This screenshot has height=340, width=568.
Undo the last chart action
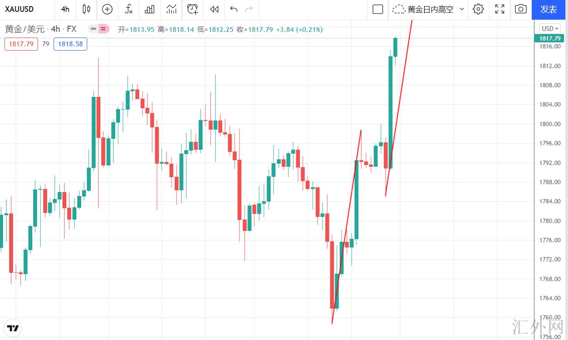[x=234, y=9]
